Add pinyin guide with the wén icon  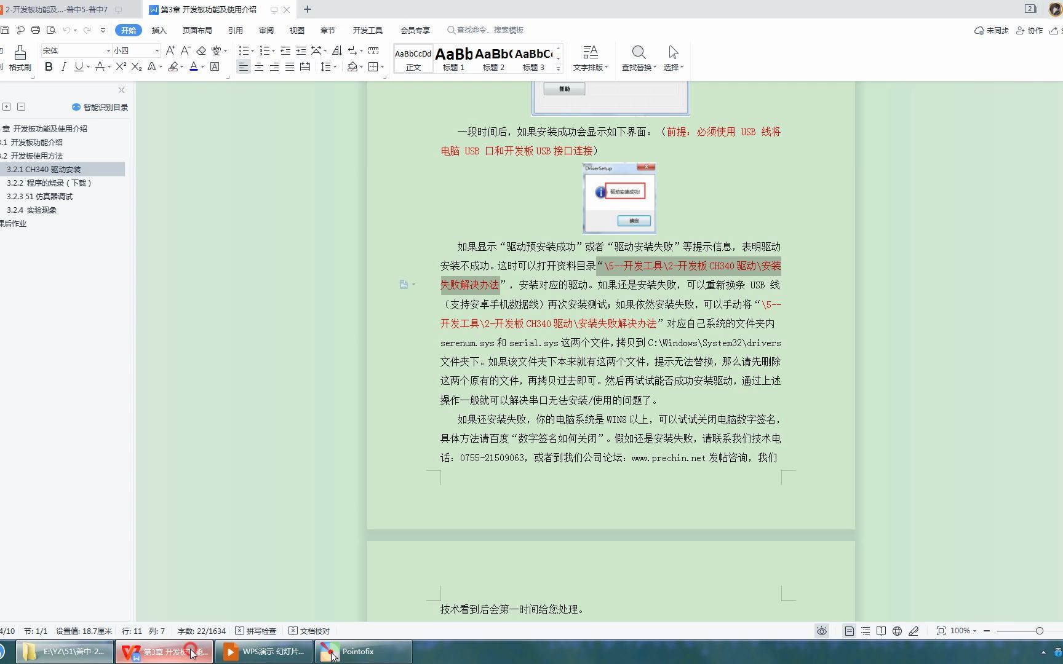coord(217,50)
